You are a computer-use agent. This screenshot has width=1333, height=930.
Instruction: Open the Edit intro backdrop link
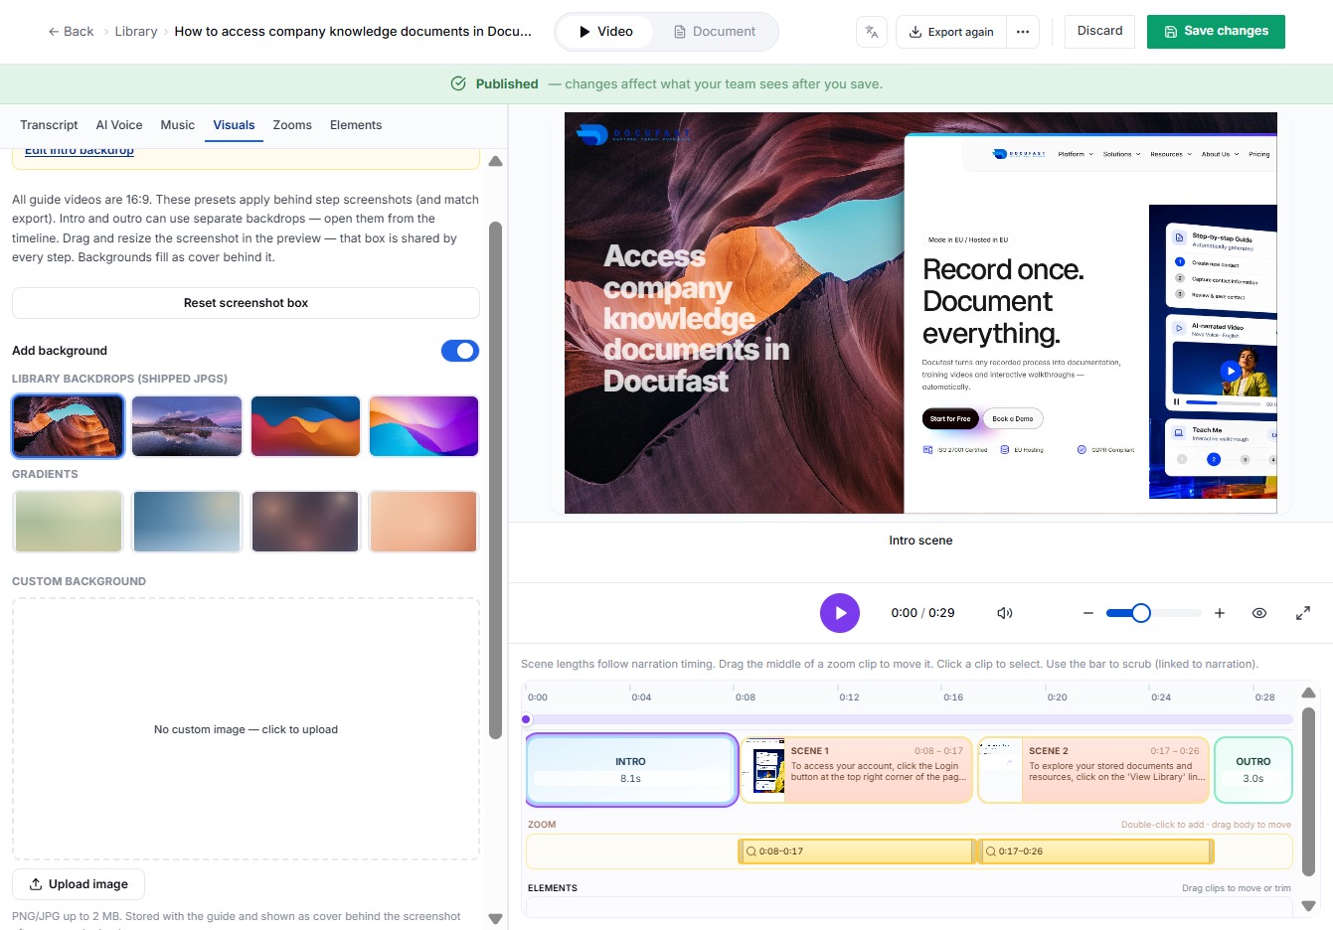coord(80,151)
